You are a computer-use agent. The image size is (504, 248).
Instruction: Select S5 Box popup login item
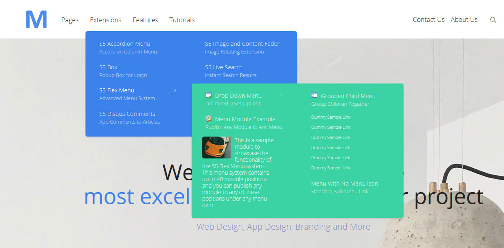[x=108, y=67]
